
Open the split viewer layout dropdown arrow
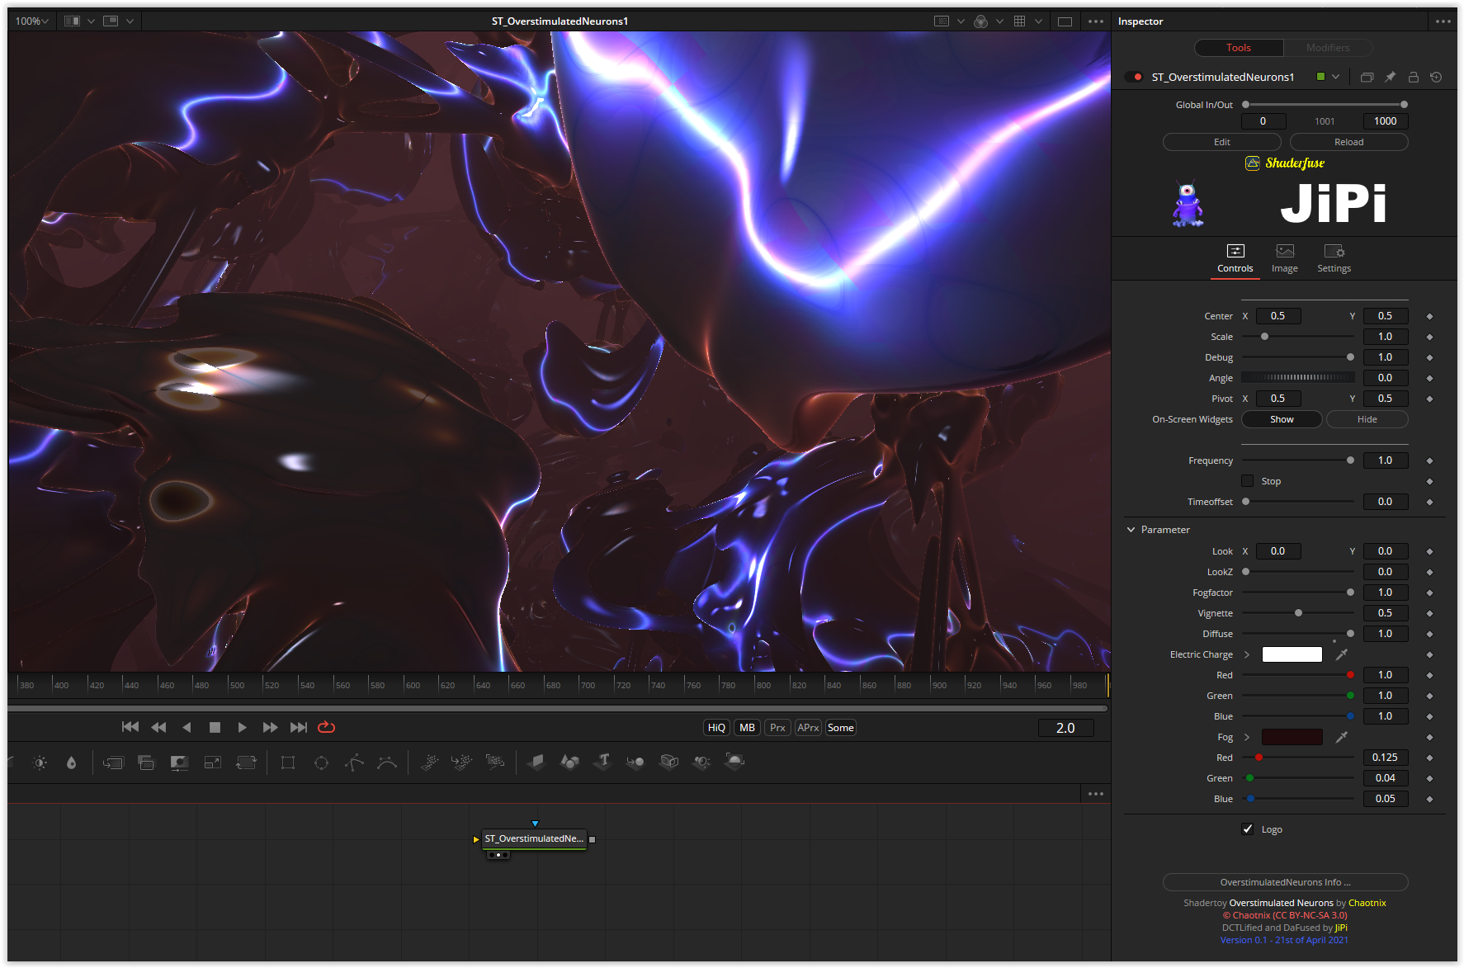(x=91, y=21)
